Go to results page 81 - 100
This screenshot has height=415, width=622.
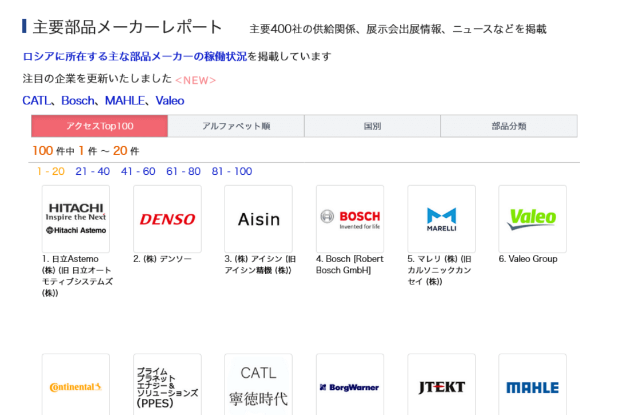click(x=231, y=171)
